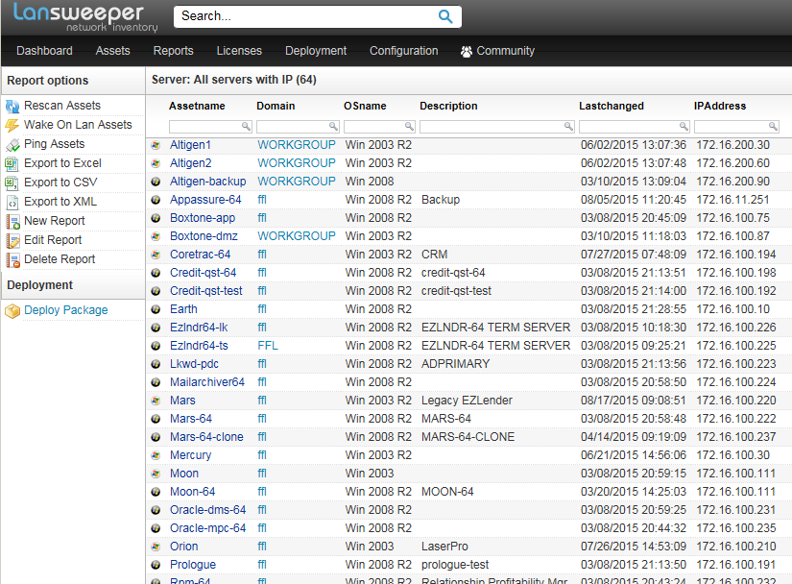The image size is (792, 584).
Task: Click the Export to Excel icon
Action: click(12, 163)
